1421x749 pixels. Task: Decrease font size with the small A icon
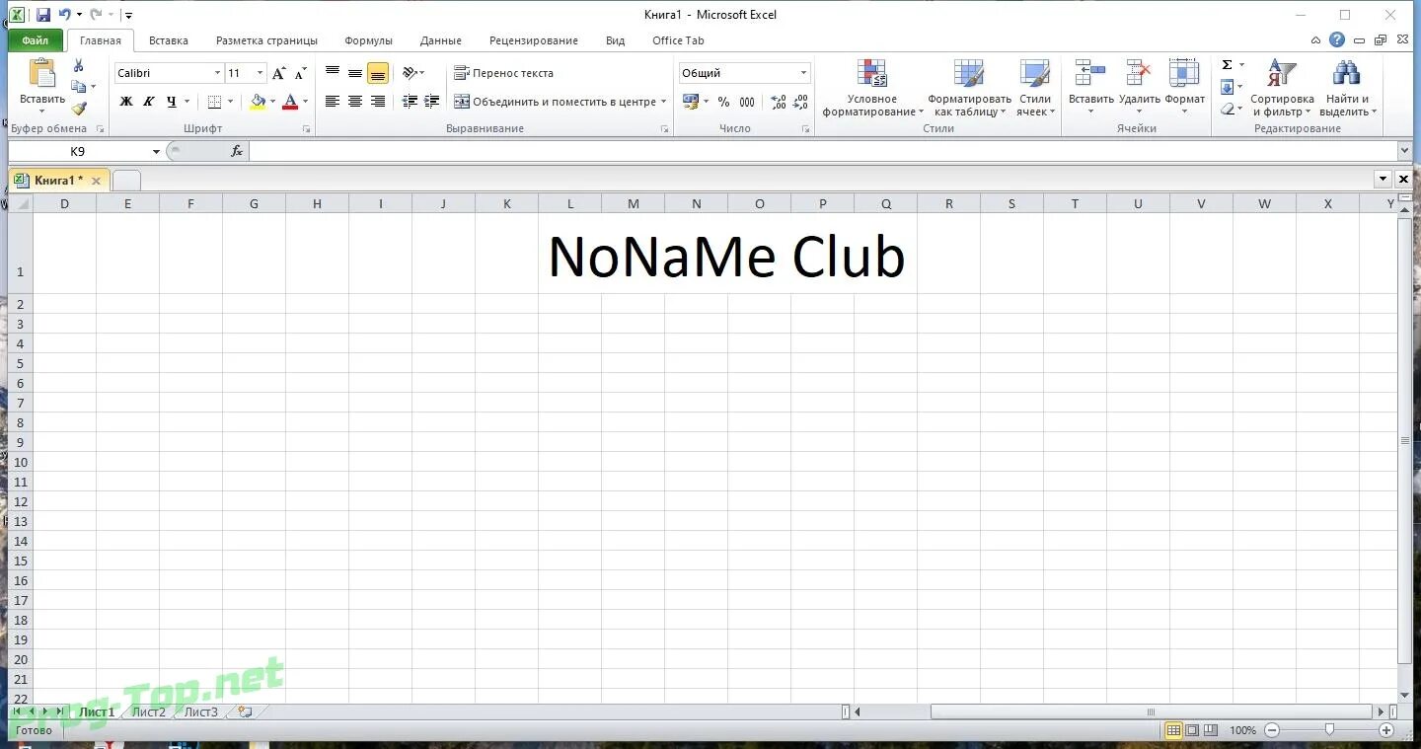coord(301,73)
